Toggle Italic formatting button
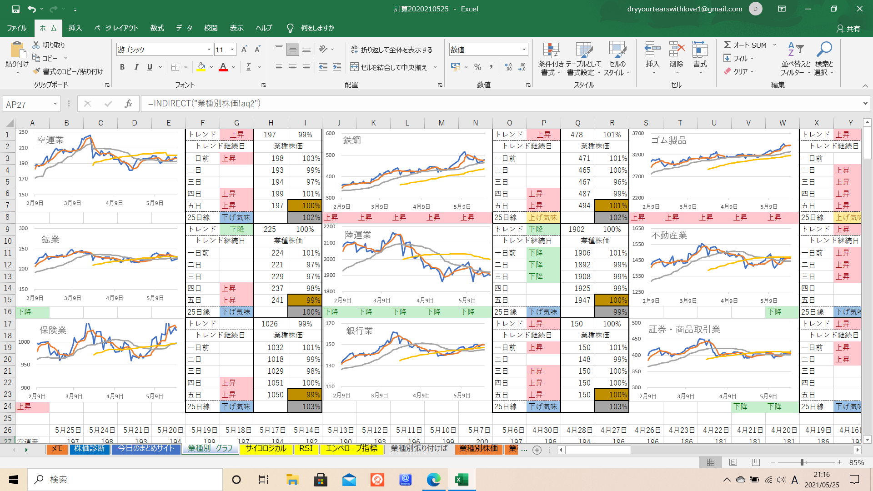 [136, 67]
